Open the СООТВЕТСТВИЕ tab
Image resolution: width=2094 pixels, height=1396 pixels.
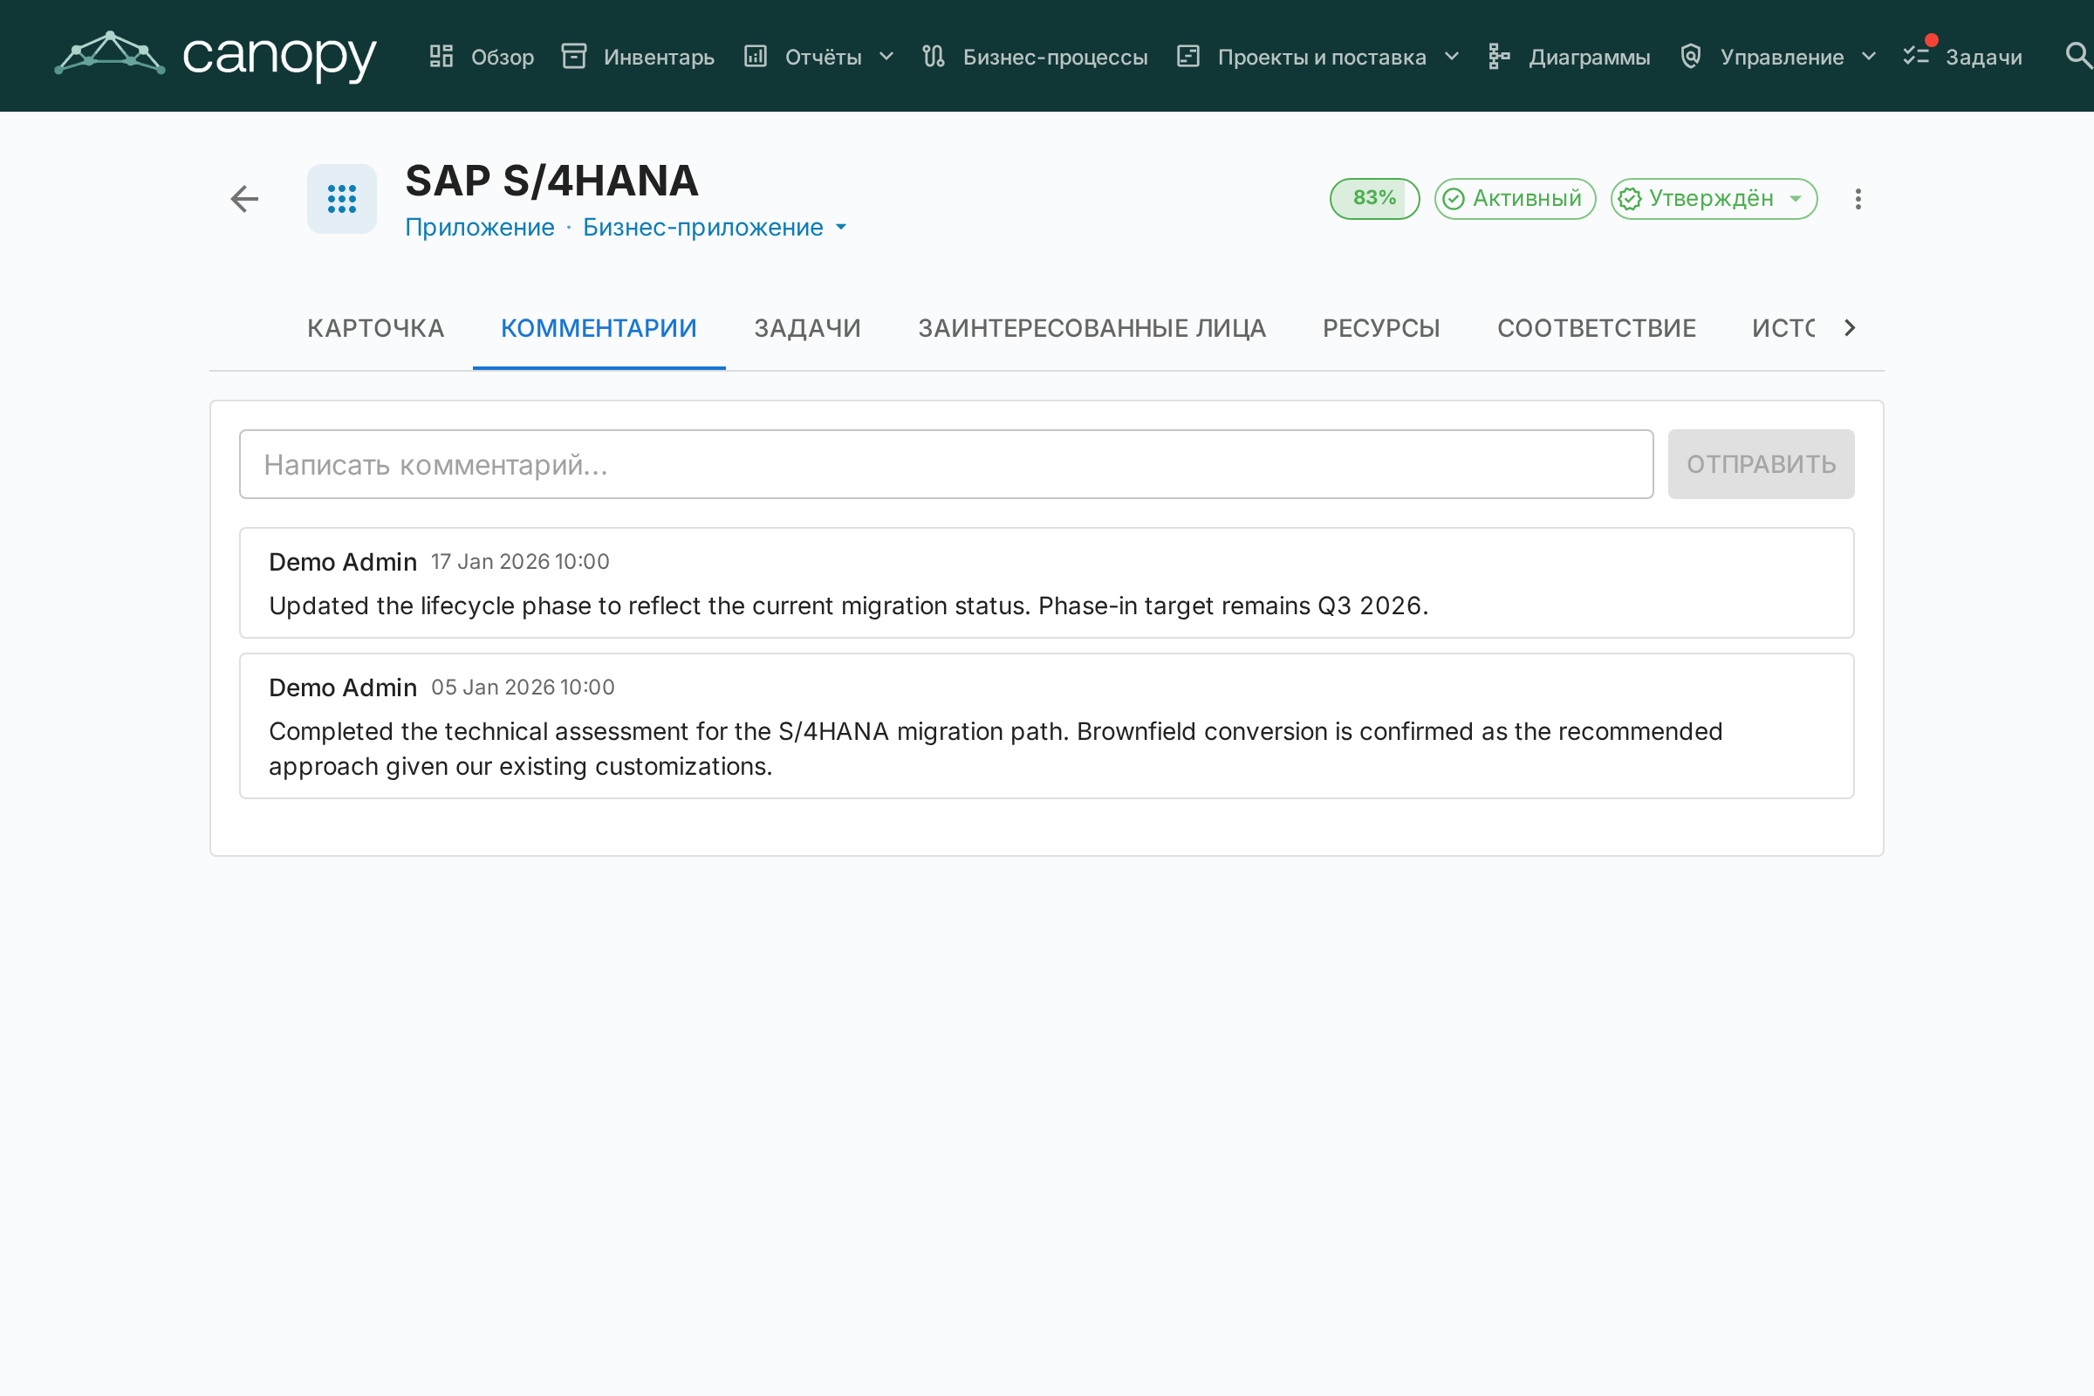[x=1598, y=328]
